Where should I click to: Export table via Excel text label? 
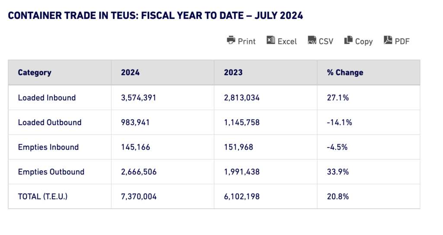coord(287,41)
